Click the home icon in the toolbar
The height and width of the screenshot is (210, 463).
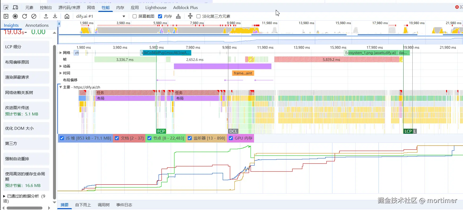point(67,16)
